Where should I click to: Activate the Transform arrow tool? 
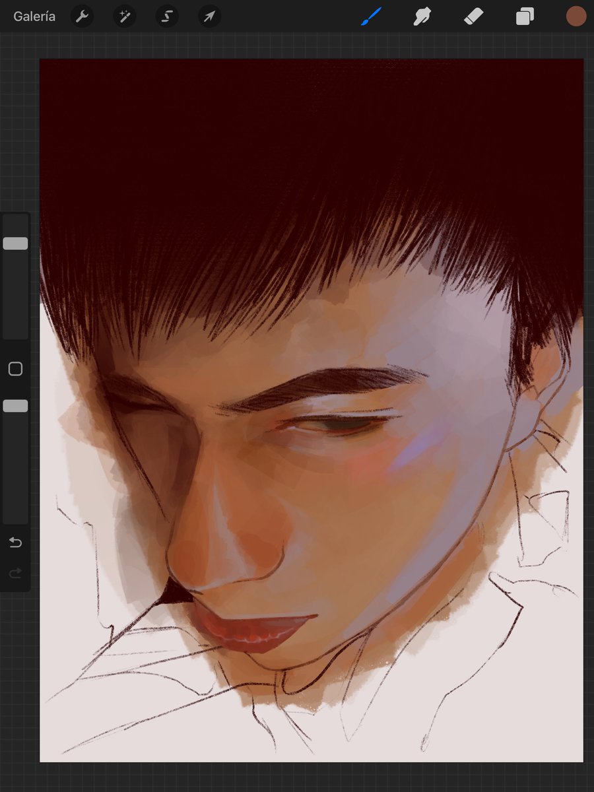[209, 16]
